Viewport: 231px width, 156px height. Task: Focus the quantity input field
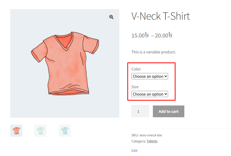coord(140,112)
